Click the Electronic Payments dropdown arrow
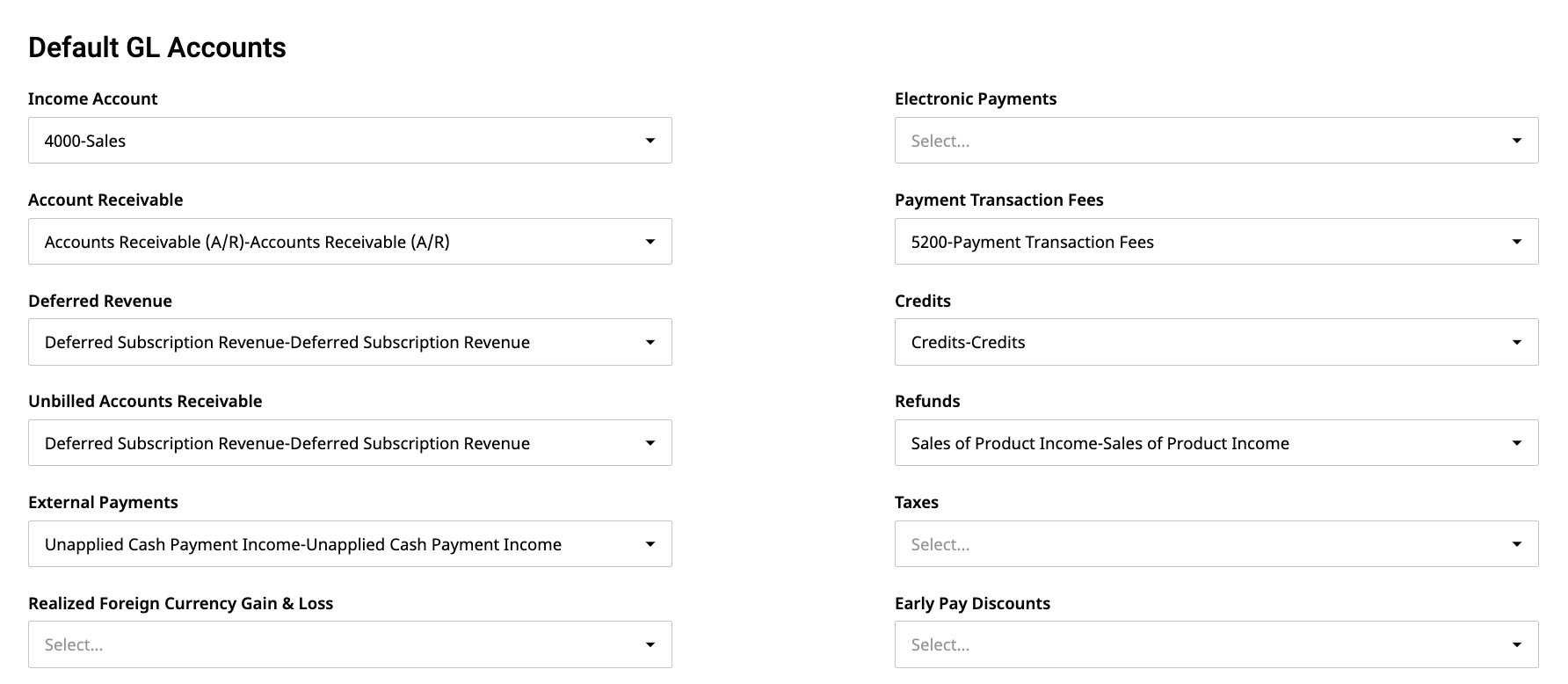This screenshot has width=1568, height=684. coord(1517,141)
